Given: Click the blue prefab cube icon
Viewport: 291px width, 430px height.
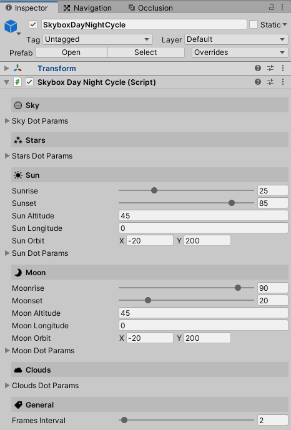Looking at the screenshot, I should tap(11, 26).
